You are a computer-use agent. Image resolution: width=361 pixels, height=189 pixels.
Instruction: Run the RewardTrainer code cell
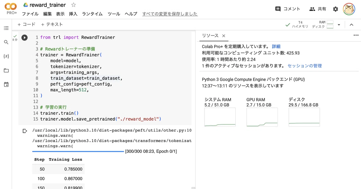click(x=25, y=38)
